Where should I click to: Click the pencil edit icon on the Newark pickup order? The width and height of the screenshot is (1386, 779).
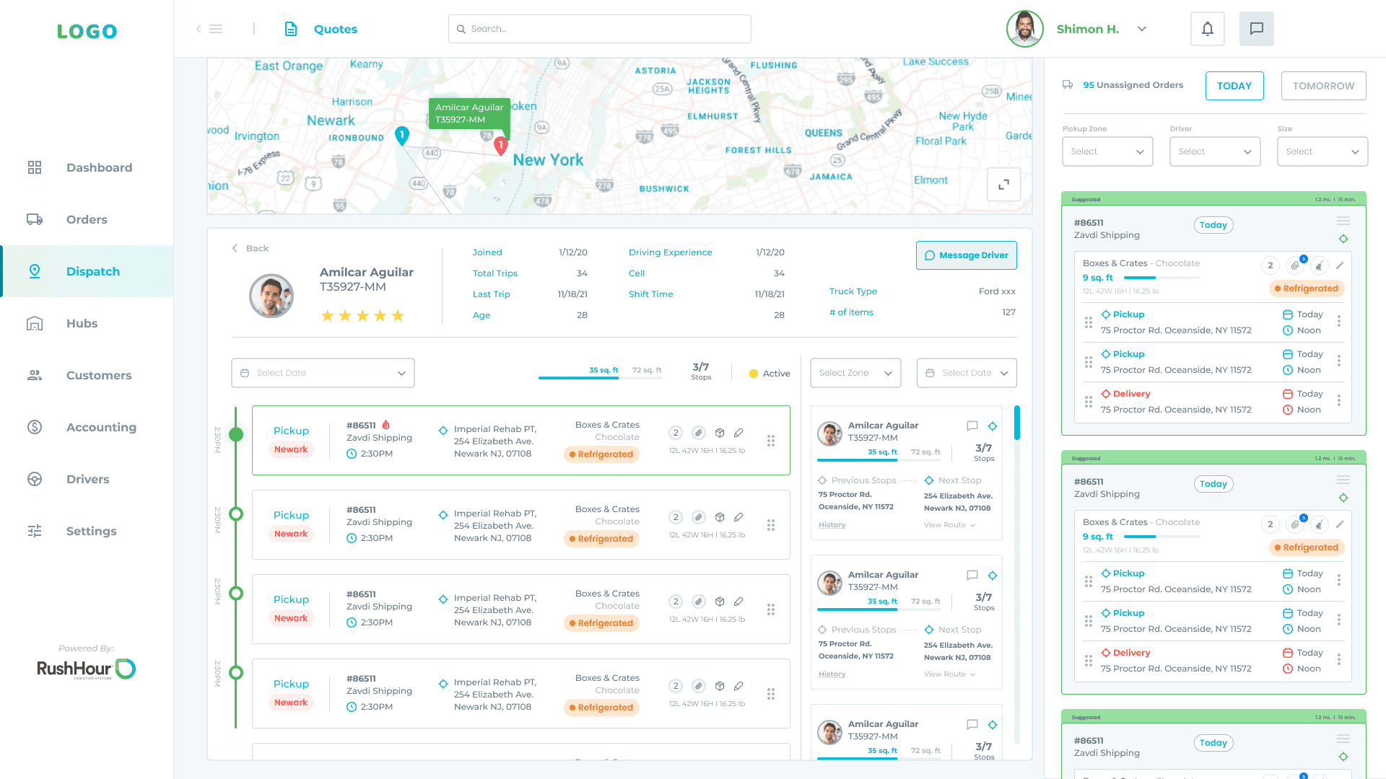738,432
